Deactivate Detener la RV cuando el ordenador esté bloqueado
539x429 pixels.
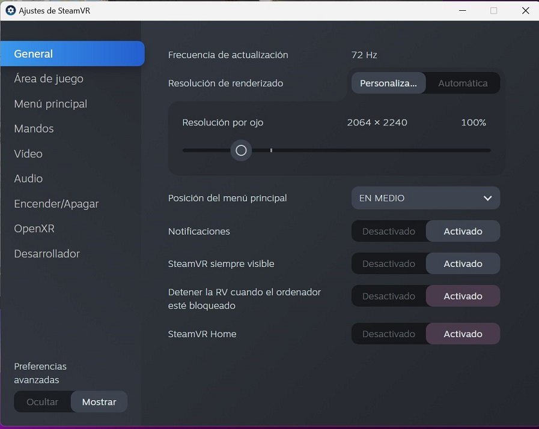[389, 296]
